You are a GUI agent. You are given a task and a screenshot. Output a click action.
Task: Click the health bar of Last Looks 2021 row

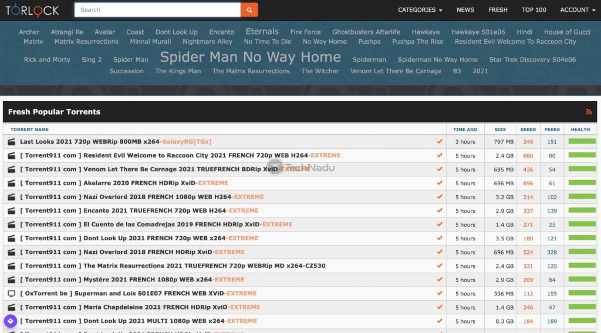tap(582, 141)
